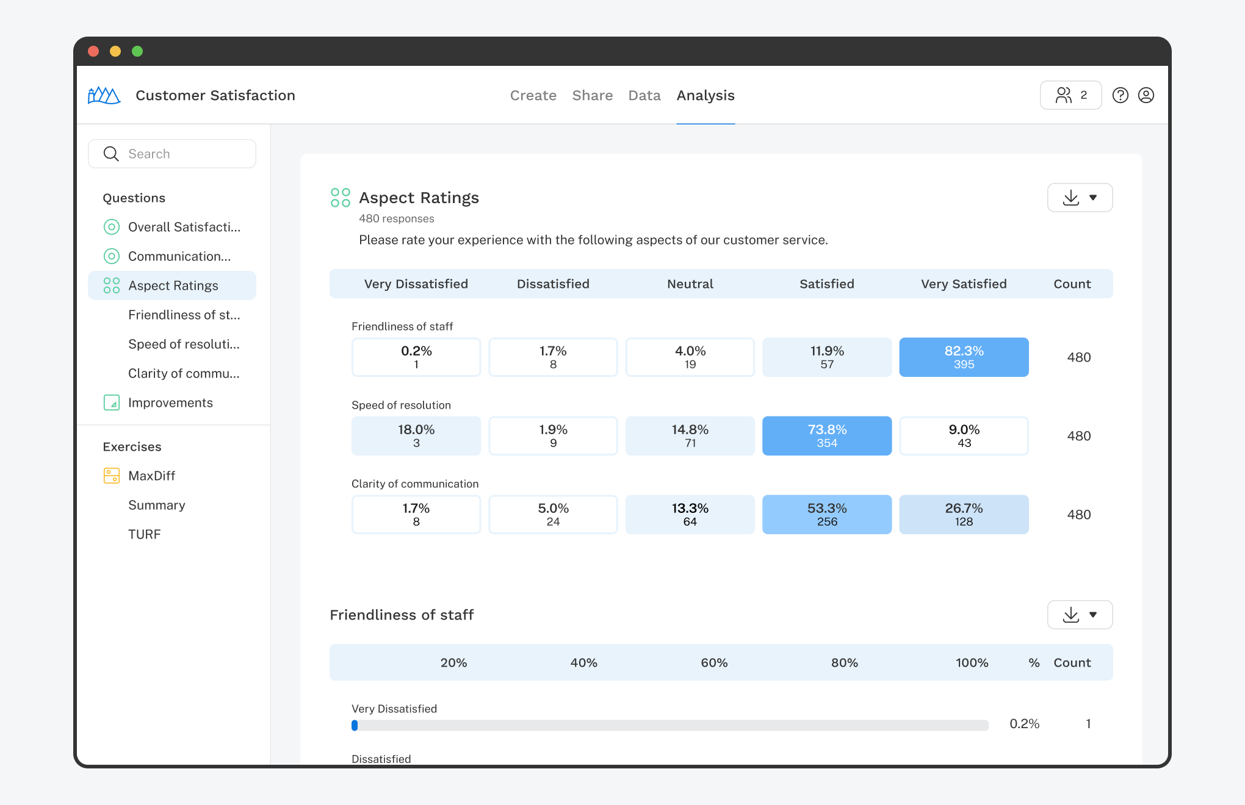Download the Friendliness of staff chart

[1070, 615]
